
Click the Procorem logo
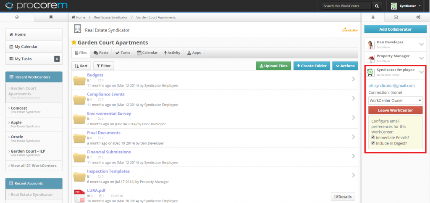36,5
